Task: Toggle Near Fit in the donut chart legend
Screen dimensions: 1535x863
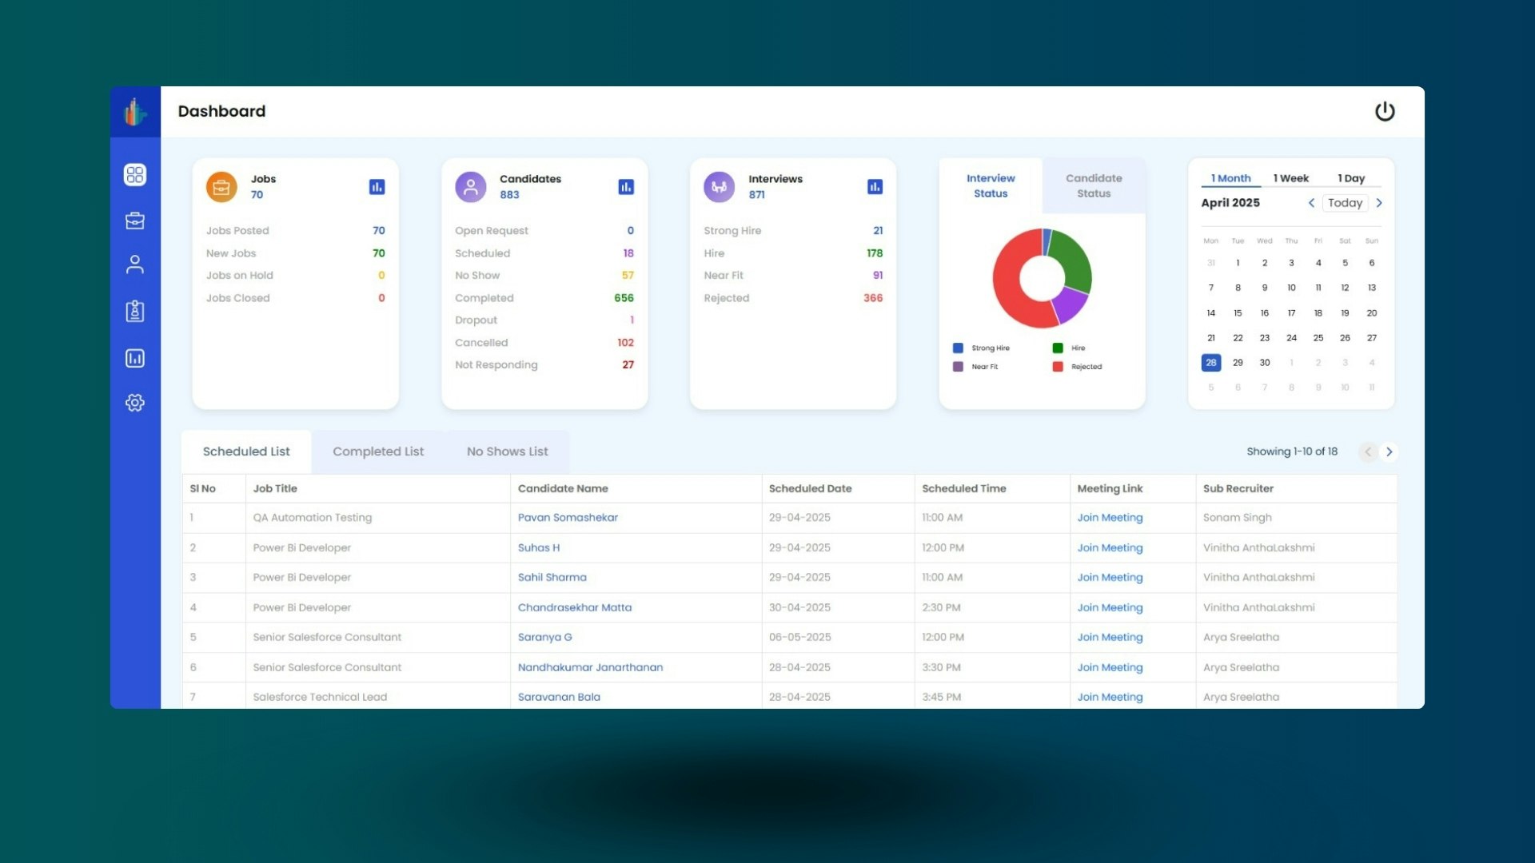Action: point(982,367)
